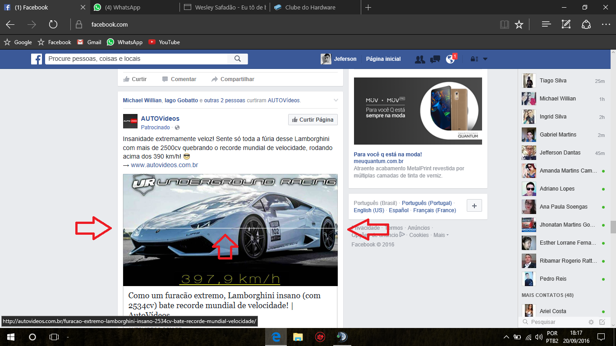Image resolution: width=616 pixels, height=346 pixels.
Task: Open a new browser tab
Action: tap(368, 8)
